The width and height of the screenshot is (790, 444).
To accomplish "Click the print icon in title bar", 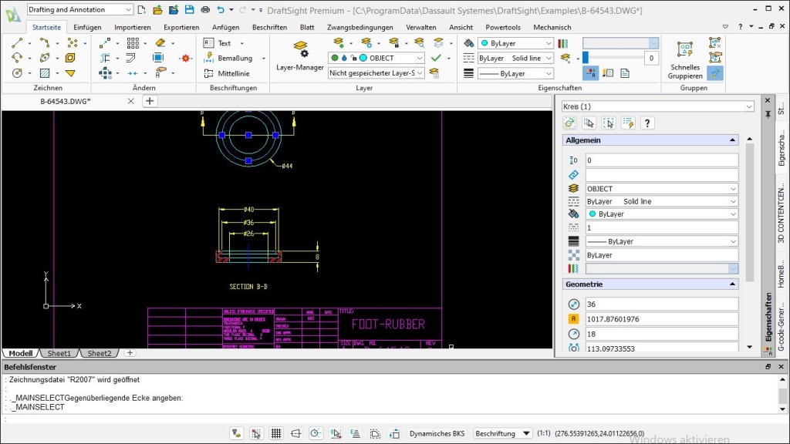I will coord(204,10).
